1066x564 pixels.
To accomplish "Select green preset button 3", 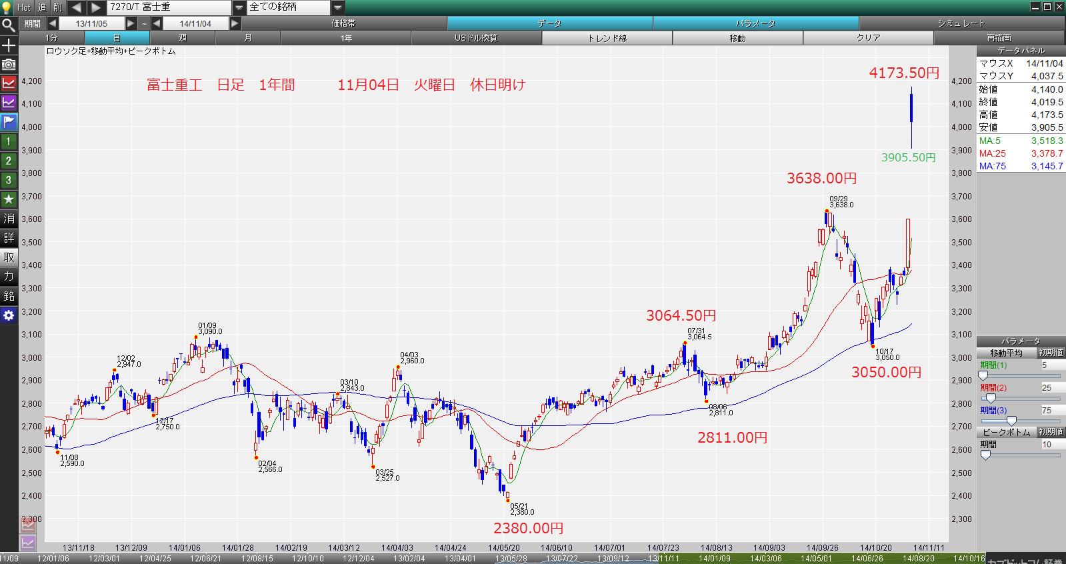I will pyautogui.click(x=9, y=180).
